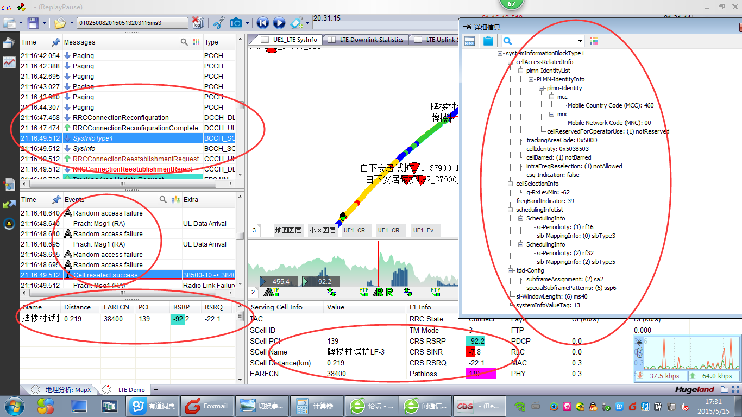742x417 pixels.
Task: Click the pin icon in Events panel header
Action: (56, 199)
